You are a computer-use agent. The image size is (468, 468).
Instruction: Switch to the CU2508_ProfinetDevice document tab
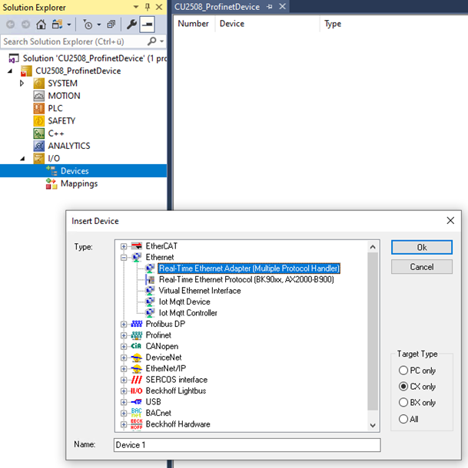coord(217,7)
